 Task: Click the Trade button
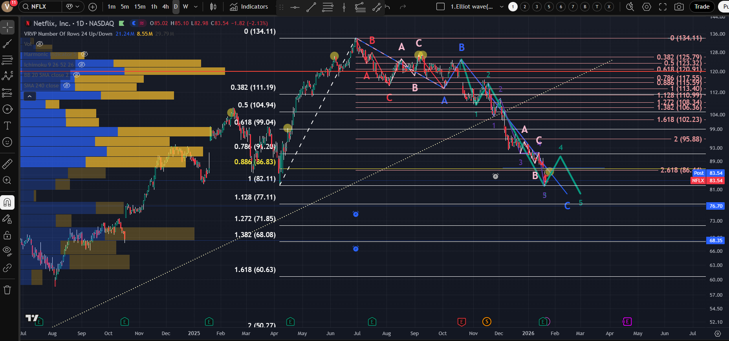(702, 7)
